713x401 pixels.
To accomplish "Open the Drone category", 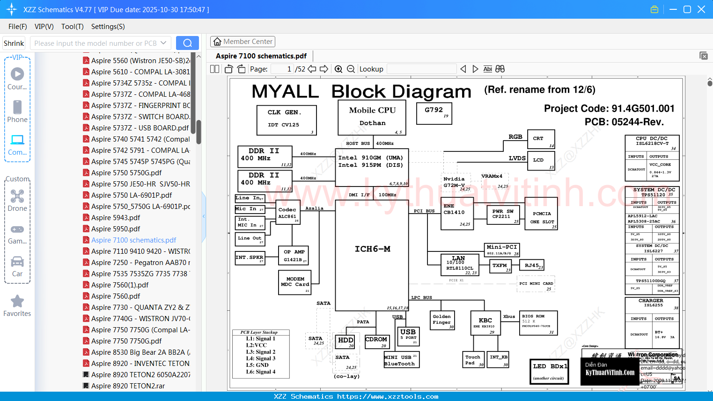I will tap(17, 200).
